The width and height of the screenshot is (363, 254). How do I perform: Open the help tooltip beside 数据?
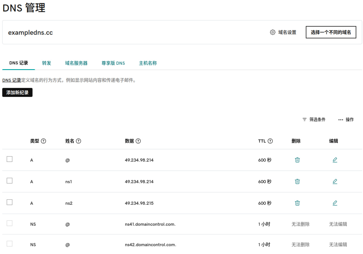click(x=139, y=141)
